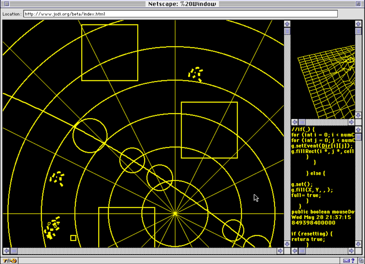Image resolution: width=365 pixels, height=264 pixels.
Task: Click the "full= true;" code line
Action: (306, 195)
